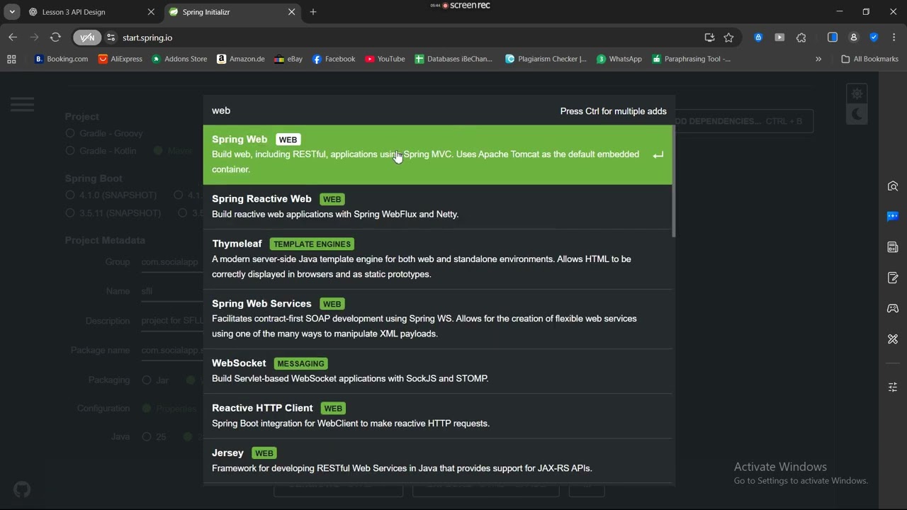Viewport: 907px width, 510px height.
Task: Open the chat icon in right sidebar
Action: point(893,217)
